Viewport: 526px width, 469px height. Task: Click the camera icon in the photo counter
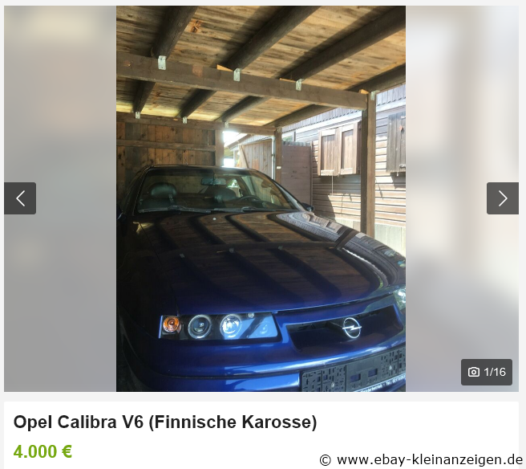pos(473,372)
